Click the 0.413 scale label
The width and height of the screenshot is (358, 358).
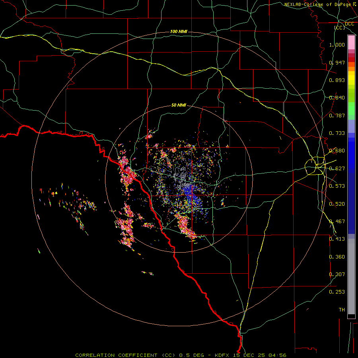[x=337, y=239]
